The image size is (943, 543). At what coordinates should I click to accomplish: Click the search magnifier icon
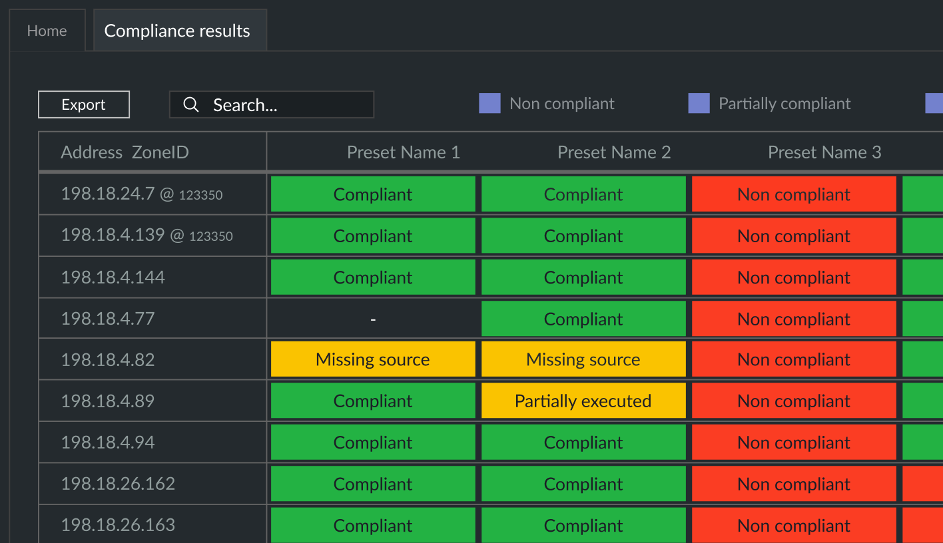point(191,105)
